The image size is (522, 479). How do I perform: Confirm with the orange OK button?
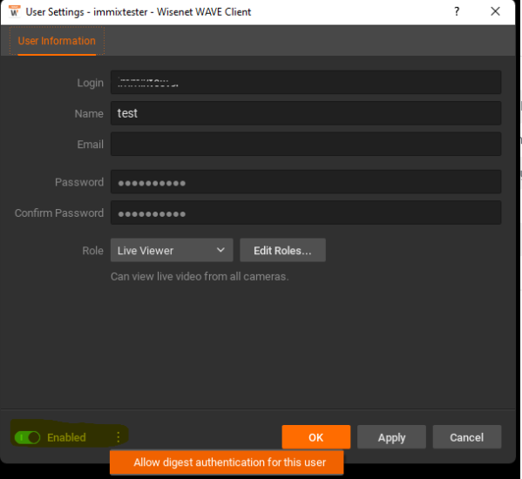[316, 437]
